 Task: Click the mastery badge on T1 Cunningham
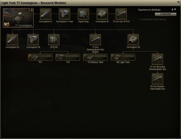6,24
